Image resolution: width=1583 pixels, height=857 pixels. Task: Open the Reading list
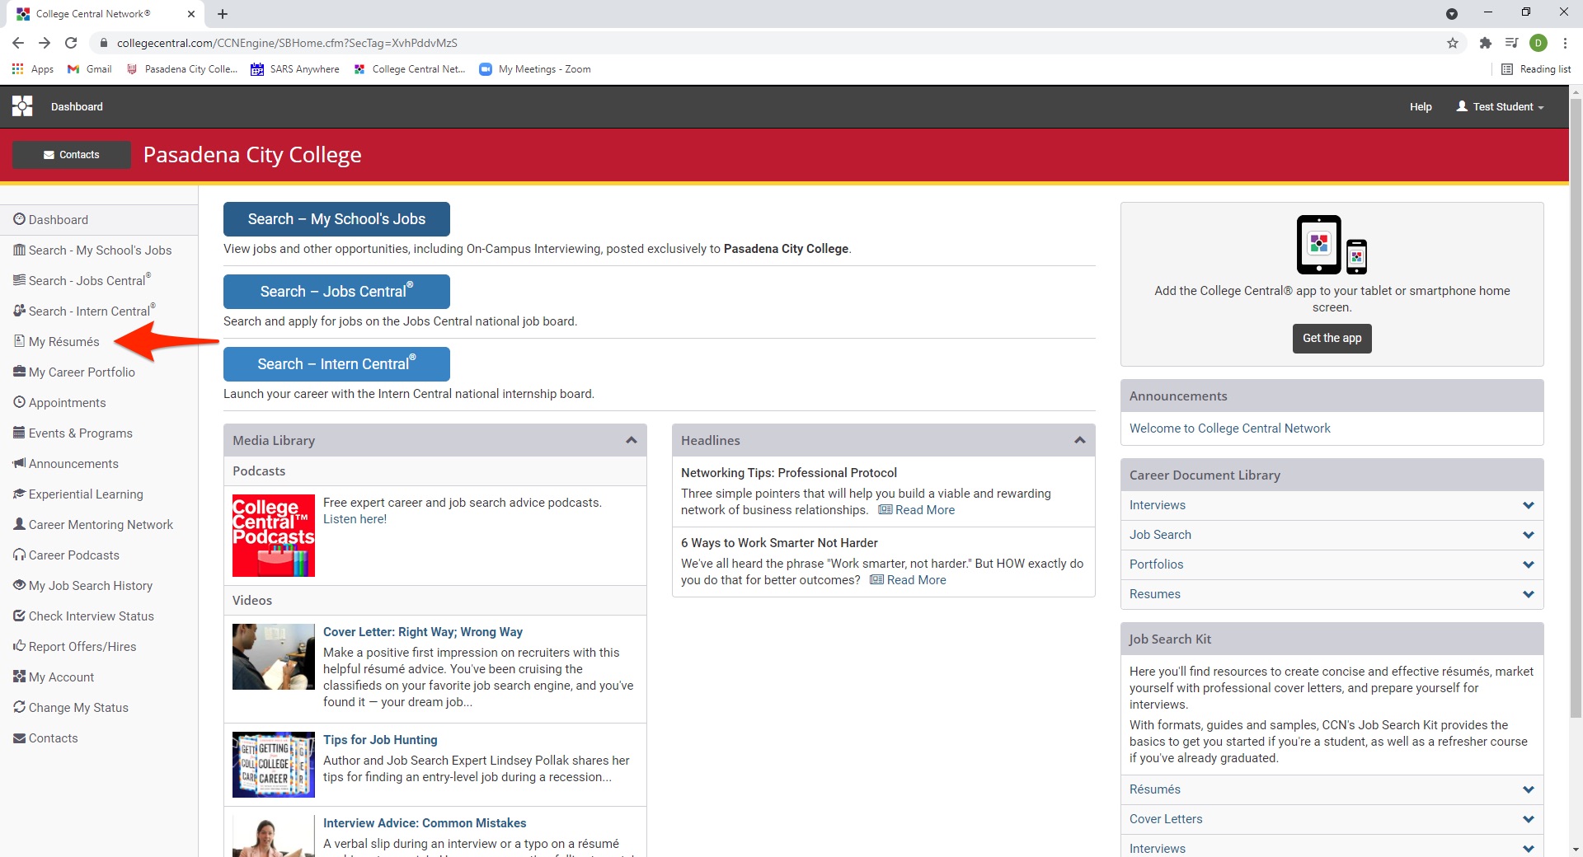coord(1536,69)
